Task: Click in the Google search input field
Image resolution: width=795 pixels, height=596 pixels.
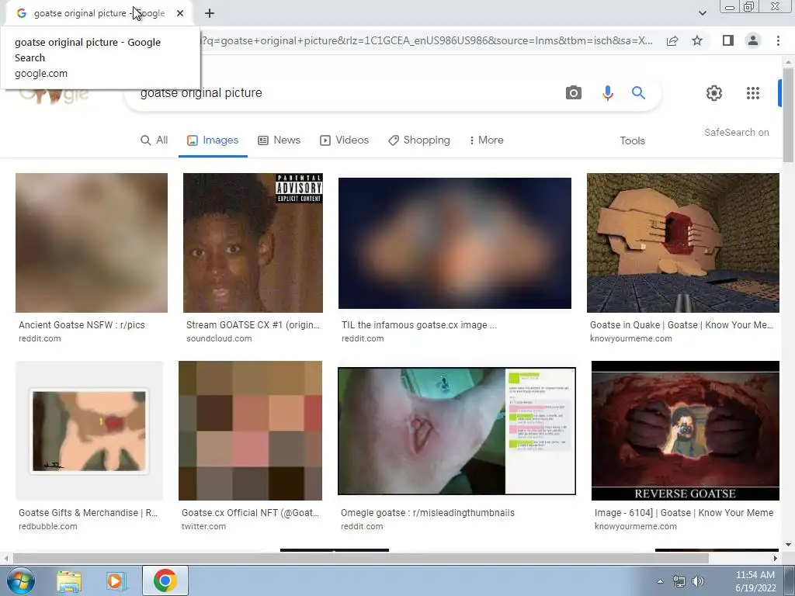Action: (345, 93)
